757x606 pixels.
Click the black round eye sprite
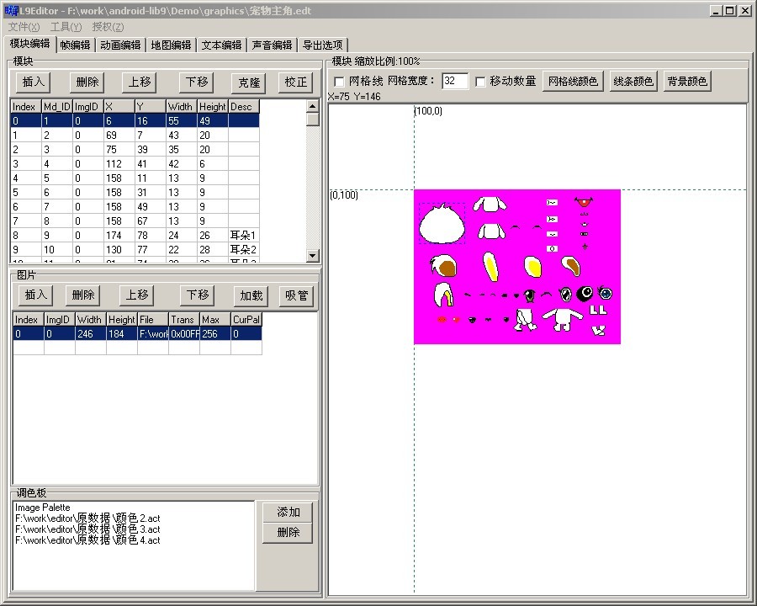point(585,293)
